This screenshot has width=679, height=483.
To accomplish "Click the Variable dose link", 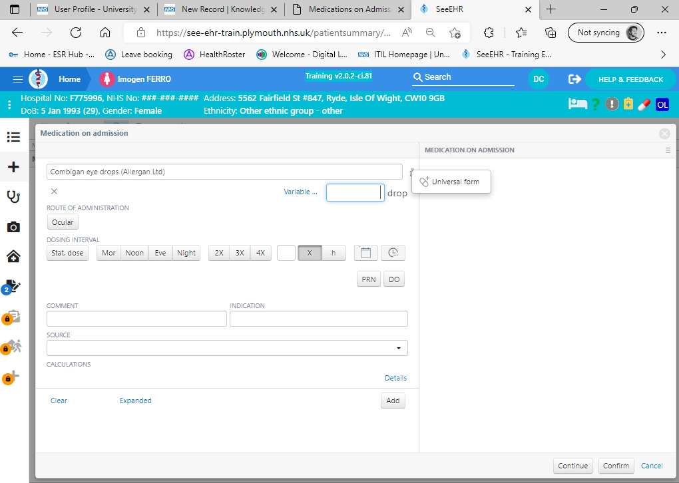I will point(300,192).
